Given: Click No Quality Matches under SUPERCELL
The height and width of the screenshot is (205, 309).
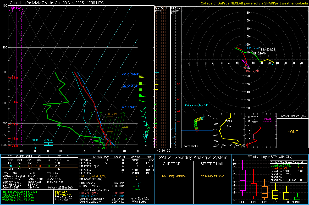Looking at the screenshot, I should pyautogui.click(x=174, y=176).
